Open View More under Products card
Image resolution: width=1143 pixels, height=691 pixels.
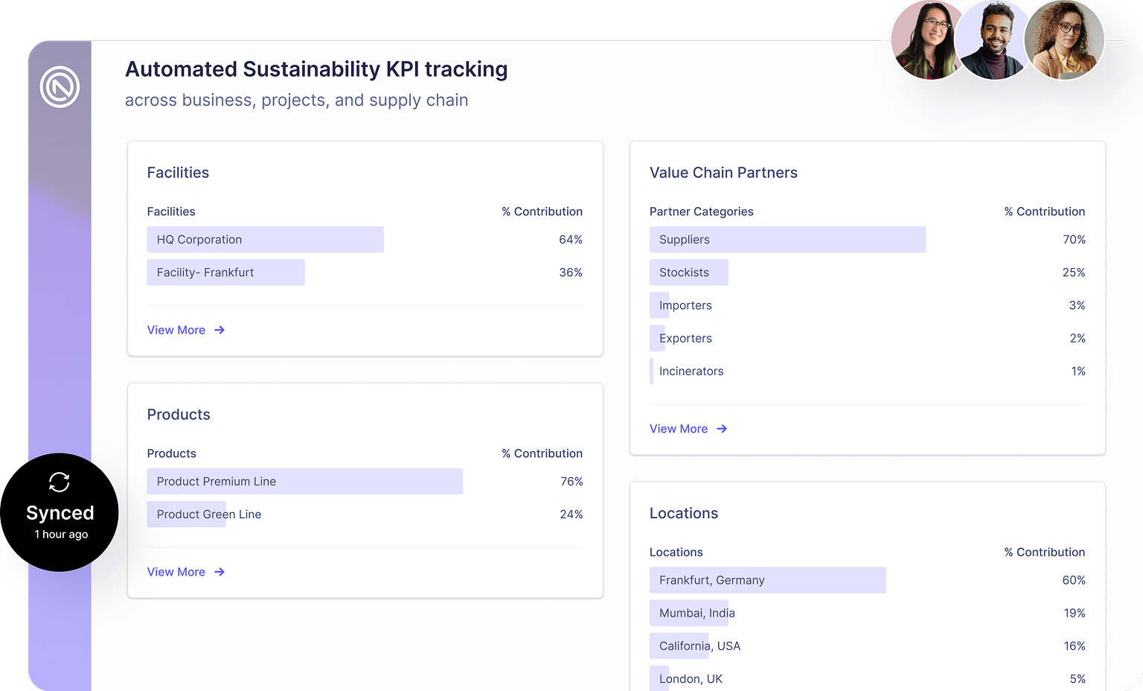click(176, 572)
